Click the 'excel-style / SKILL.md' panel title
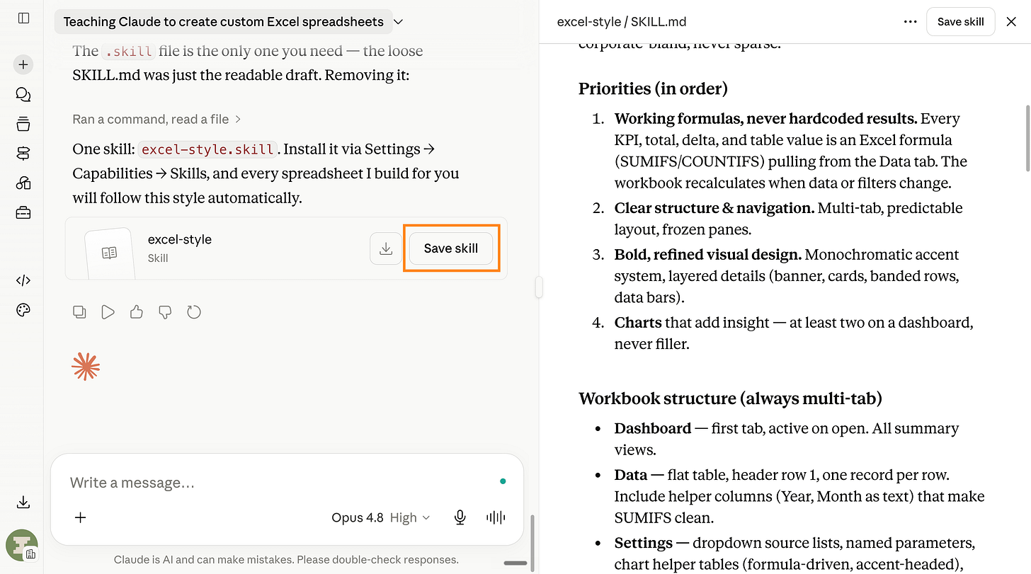This screenshot has width=1031, height=574. (x=622, y=22)
